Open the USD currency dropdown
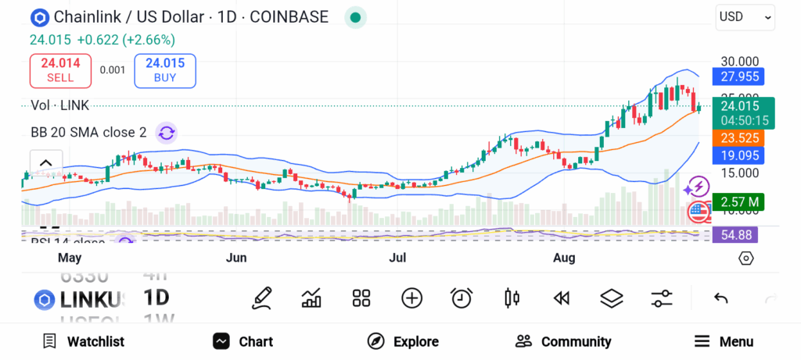The height and width of the screenshot is (360, 801). [x=745, y=16]
